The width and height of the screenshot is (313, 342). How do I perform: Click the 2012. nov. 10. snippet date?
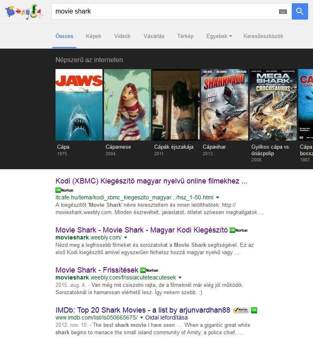(x=71, y=325)
